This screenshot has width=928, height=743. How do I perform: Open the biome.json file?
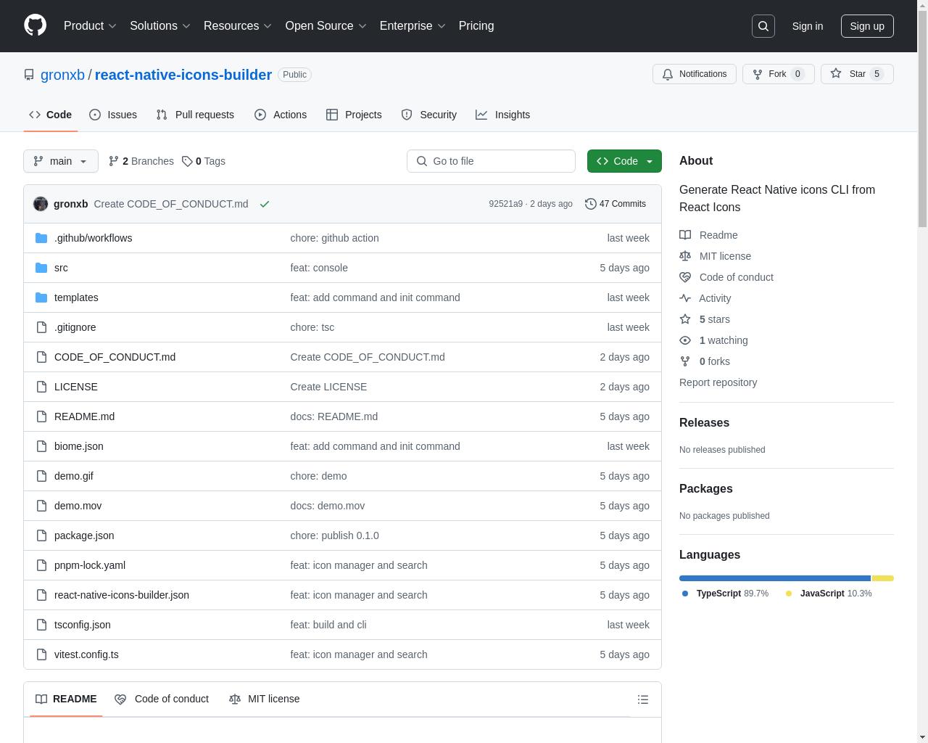[79, 446]
